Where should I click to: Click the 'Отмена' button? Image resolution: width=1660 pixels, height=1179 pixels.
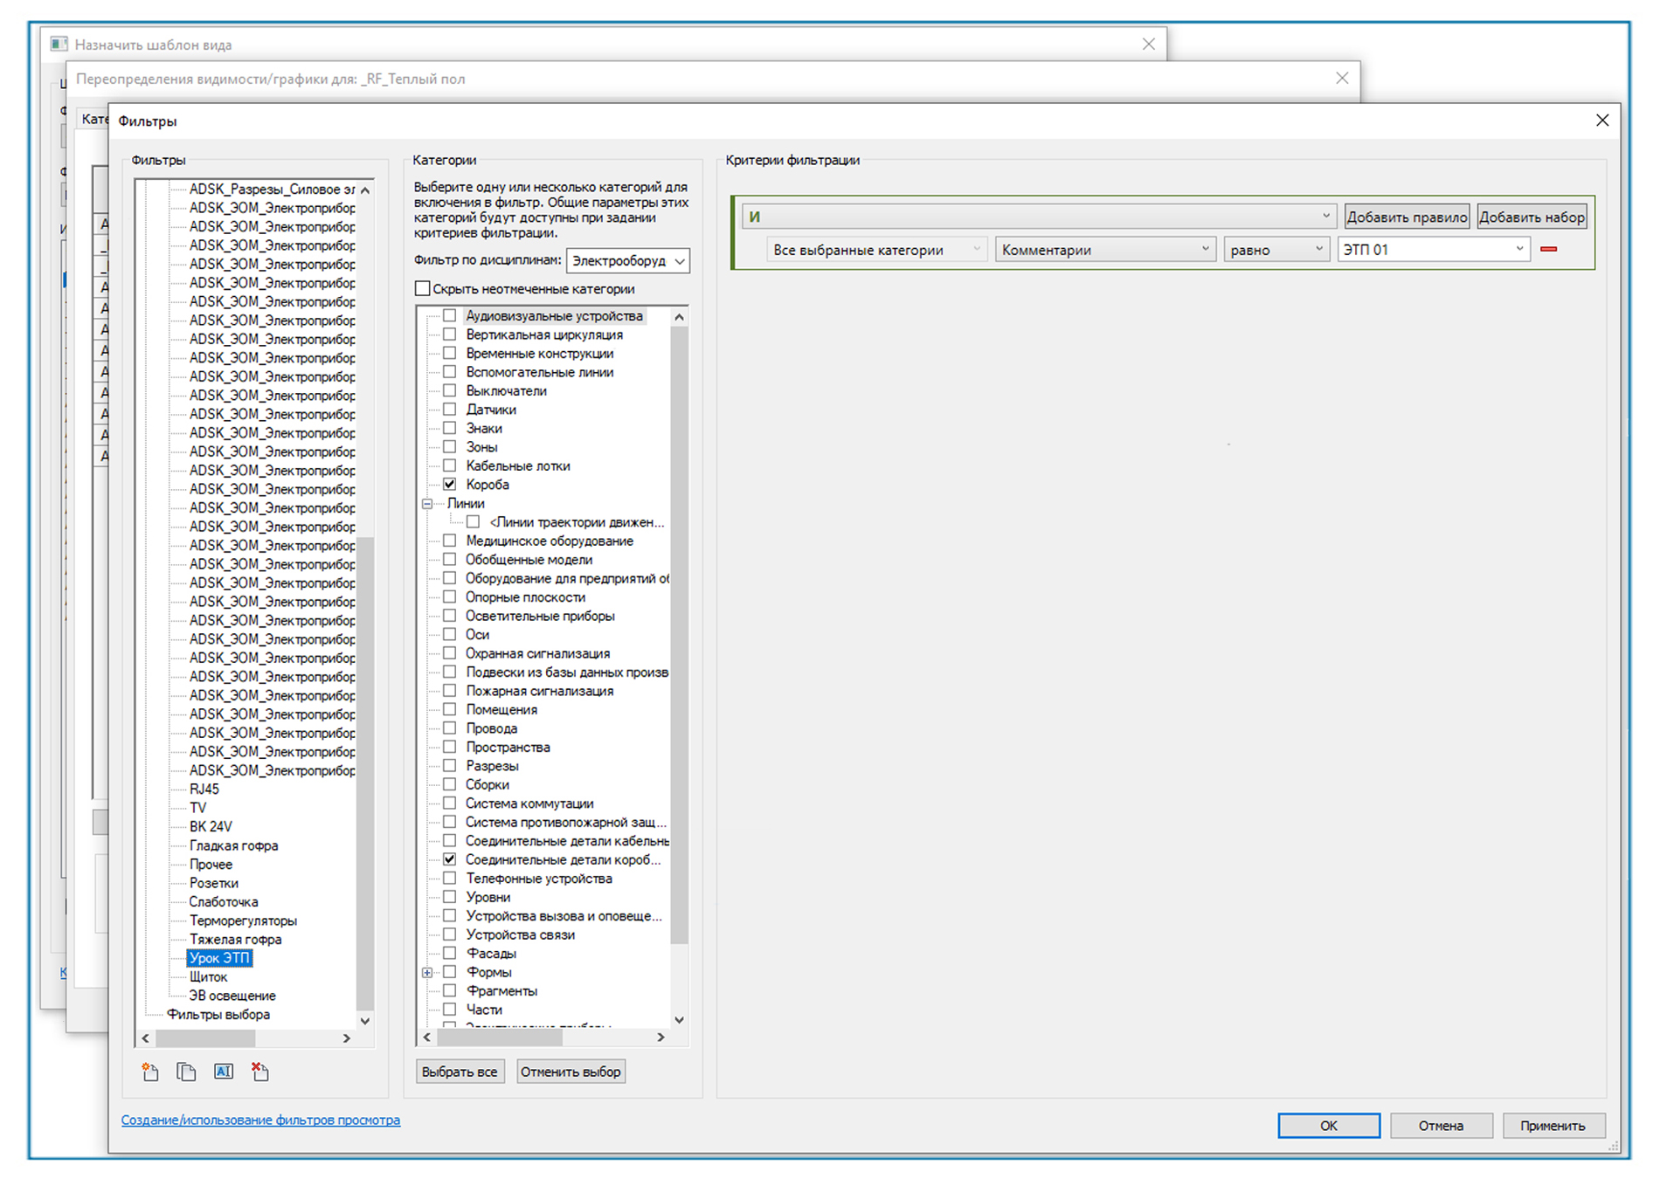point(1441,1126)
